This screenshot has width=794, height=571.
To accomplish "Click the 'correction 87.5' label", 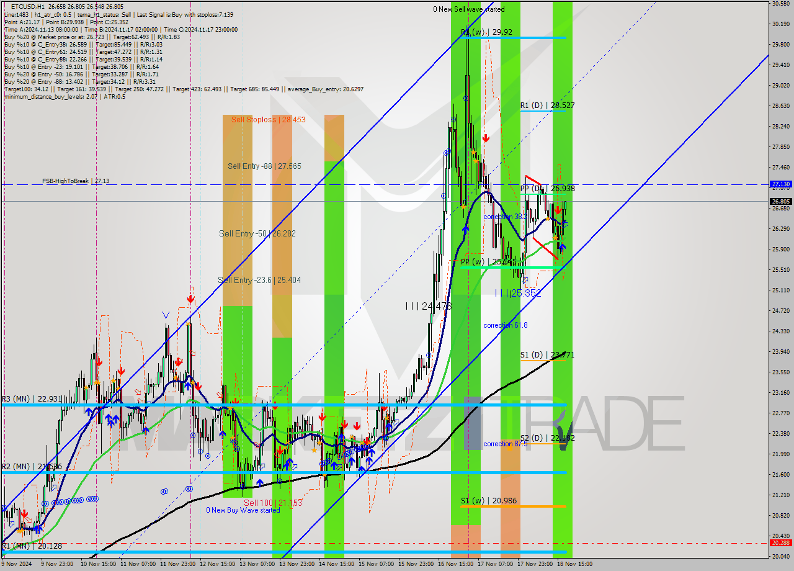I will 506,444.
